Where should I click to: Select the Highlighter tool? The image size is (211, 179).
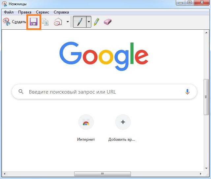(97, 22)
